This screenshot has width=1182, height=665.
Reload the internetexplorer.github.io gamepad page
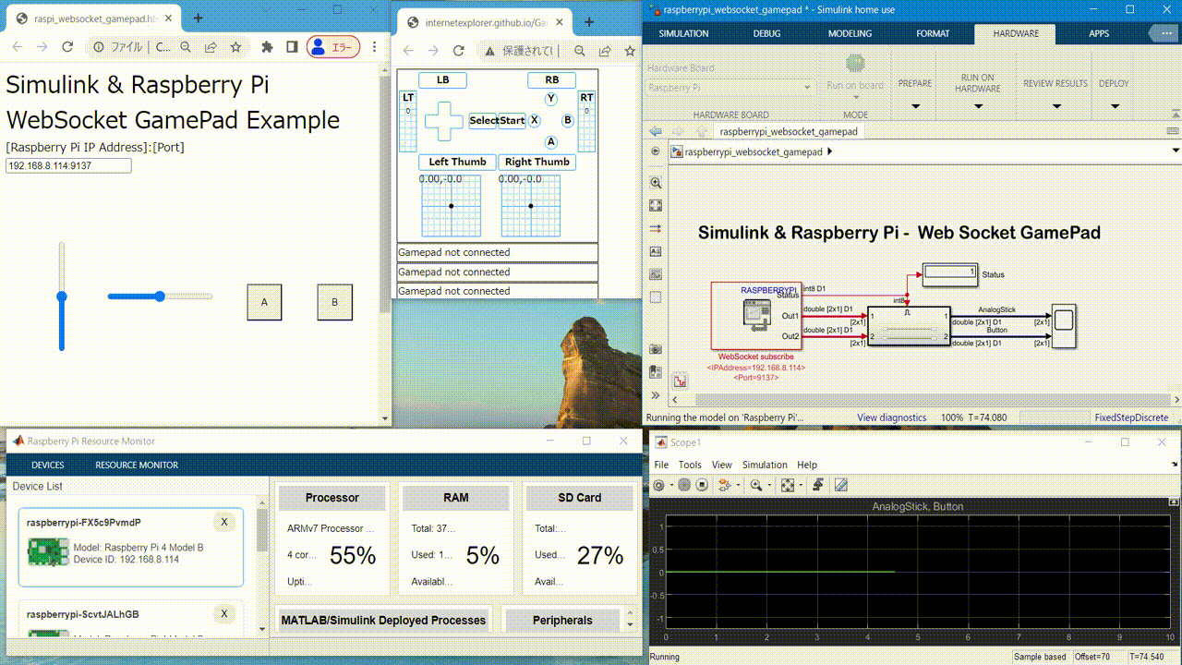[459, 51]
